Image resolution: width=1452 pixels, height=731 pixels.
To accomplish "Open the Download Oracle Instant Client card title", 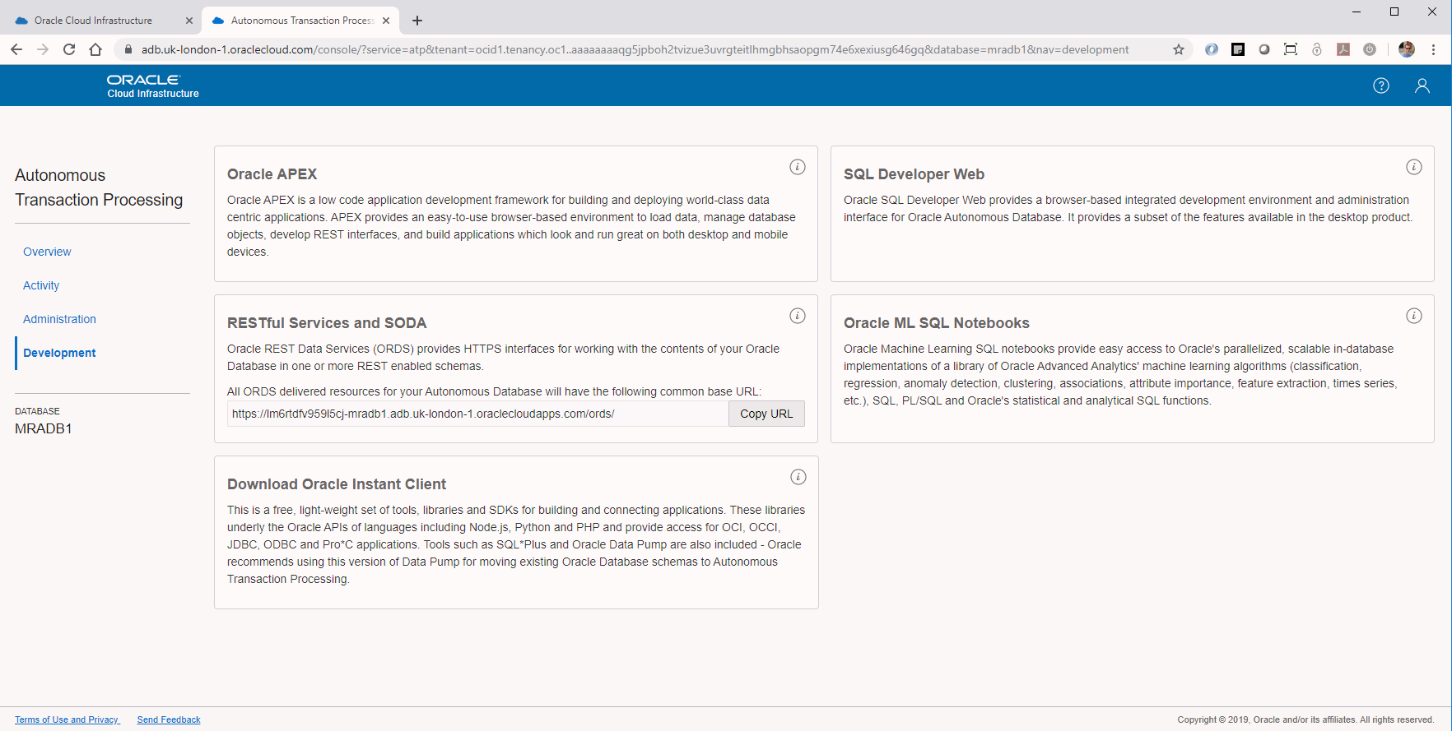I will click(337, 484).
